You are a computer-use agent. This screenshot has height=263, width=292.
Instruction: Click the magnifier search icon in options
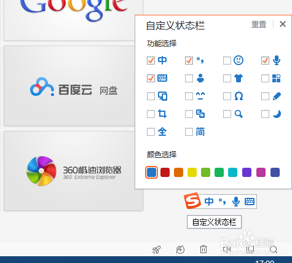coord(239,114)
